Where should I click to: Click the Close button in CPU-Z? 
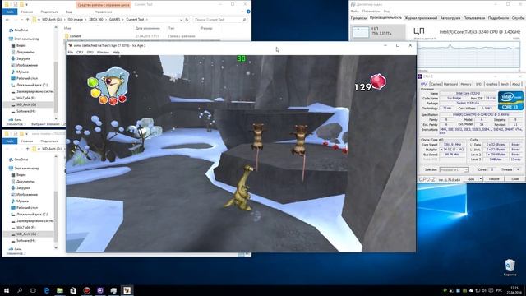tap(515, 179)
